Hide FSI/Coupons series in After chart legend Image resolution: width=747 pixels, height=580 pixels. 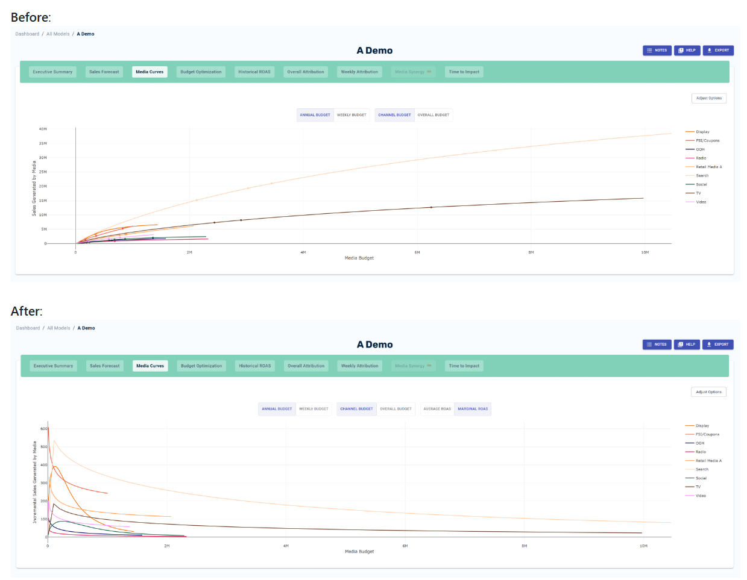702,434
